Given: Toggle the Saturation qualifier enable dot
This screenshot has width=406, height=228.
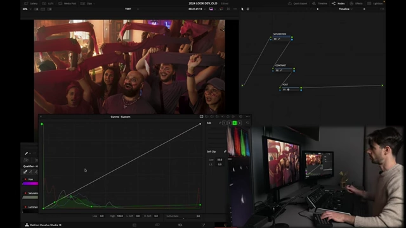Looking at the screenshot, I should [25, 193].
